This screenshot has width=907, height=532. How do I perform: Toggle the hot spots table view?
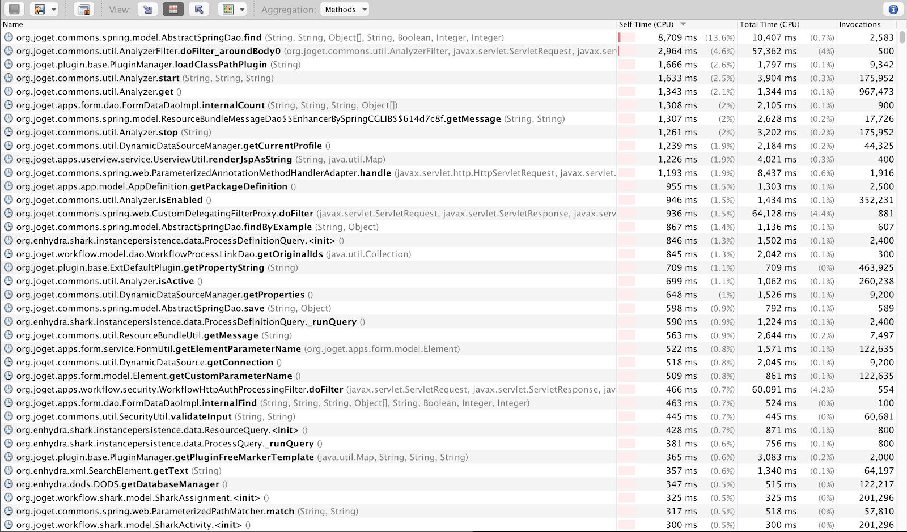click(x=173, y=9)
